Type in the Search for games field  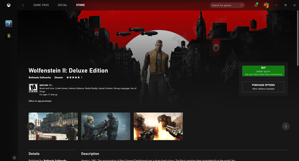click(224, 5)
